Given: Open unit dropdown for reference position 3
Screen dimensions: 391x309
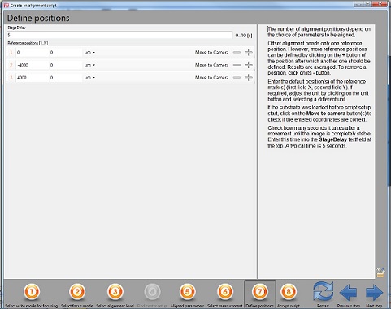Looking at the screenshot, I should 89,78.
